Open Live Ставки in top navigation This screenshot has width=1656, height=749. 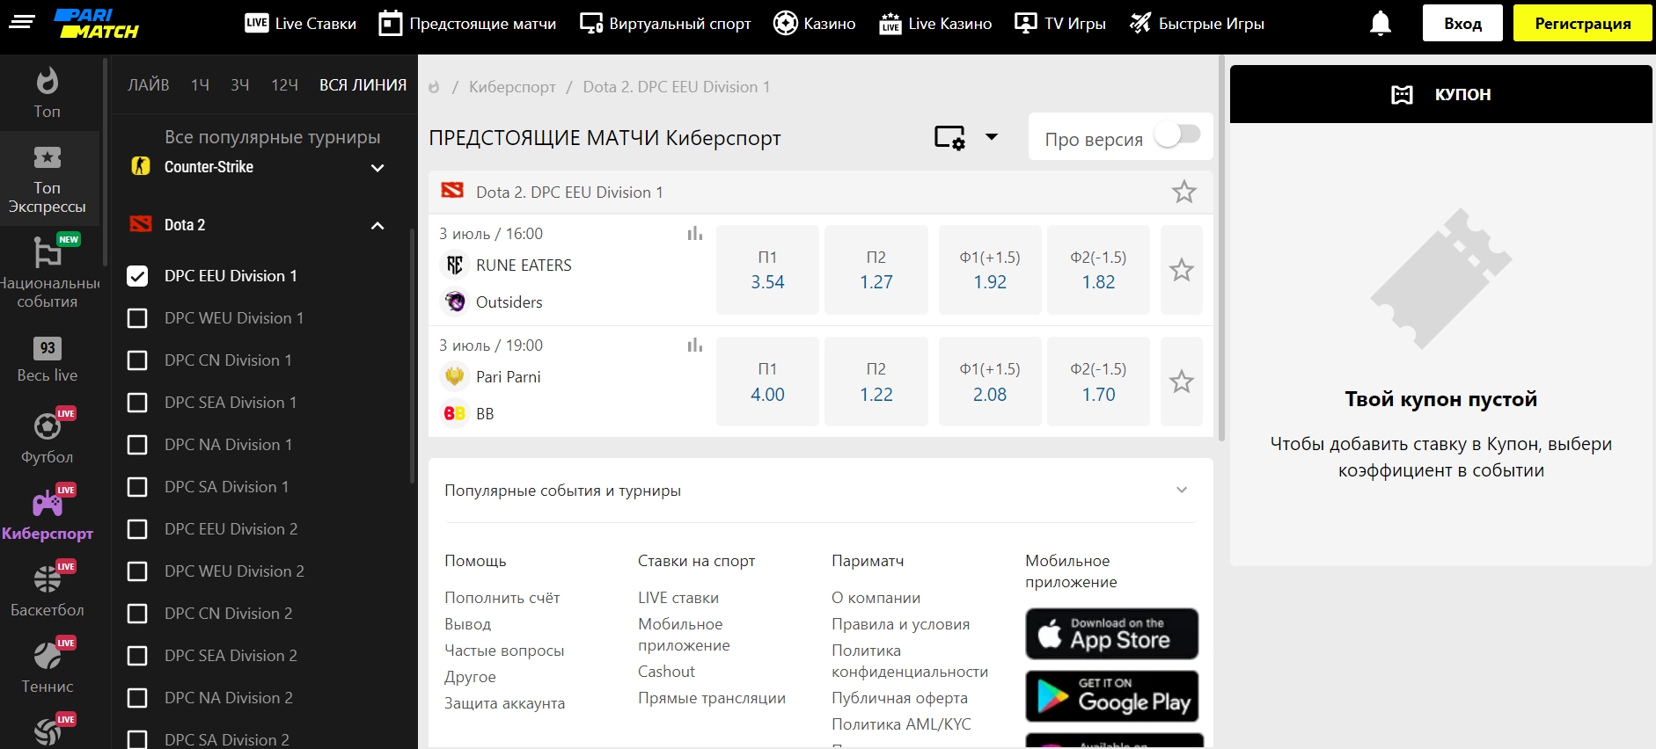click(x=300, y=24)
